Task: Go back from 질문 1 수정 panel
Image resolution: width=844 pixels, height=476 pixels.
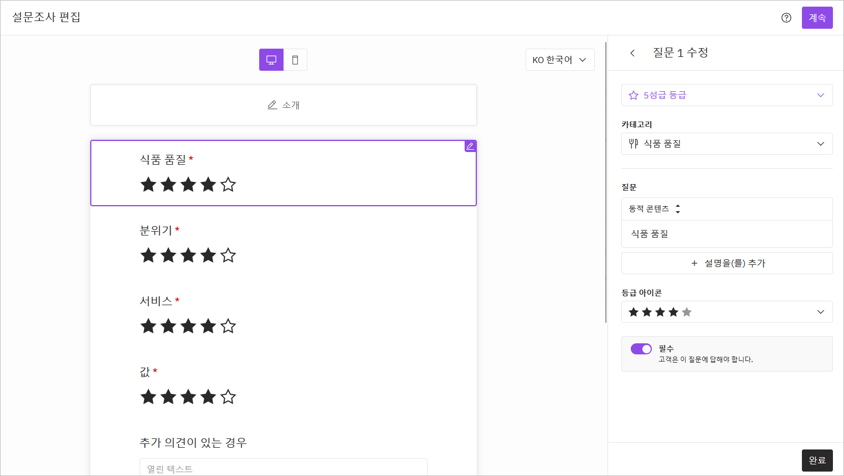Action: [x=632, y=53]
